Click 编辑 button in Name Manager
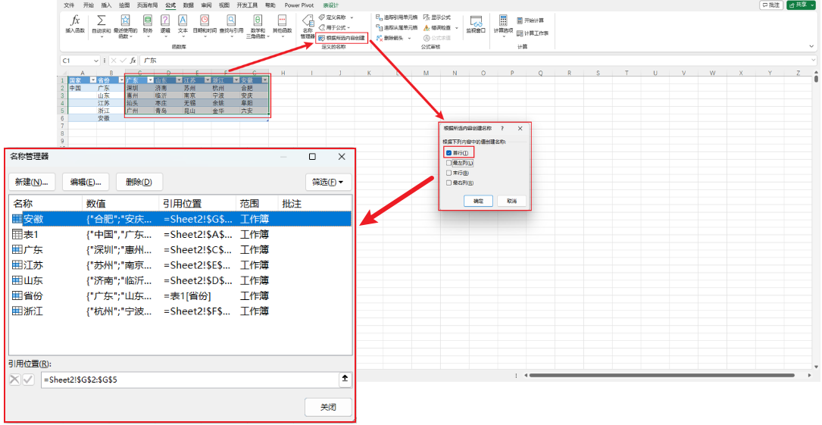Viewport: 822px width, 425px height. pos(86,183)
